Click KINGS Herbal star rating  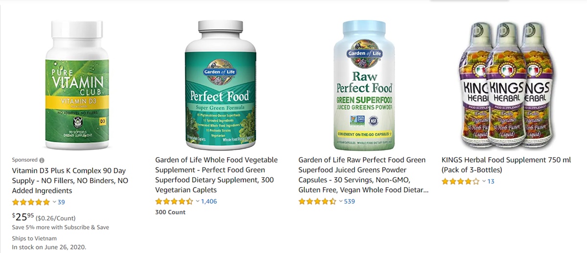pyautogui.click(x=461, y=181)
